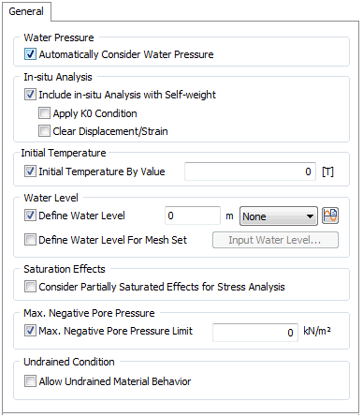The height and width of the screenshot is (417, 363).
Task: Focus the initial temperature value field
Action: (x=250, y=171)
